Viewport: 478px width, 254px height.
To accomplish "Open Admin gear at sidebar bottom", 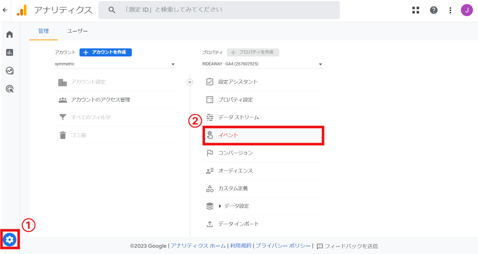I will pyautogui.click(x=10, y=240).
